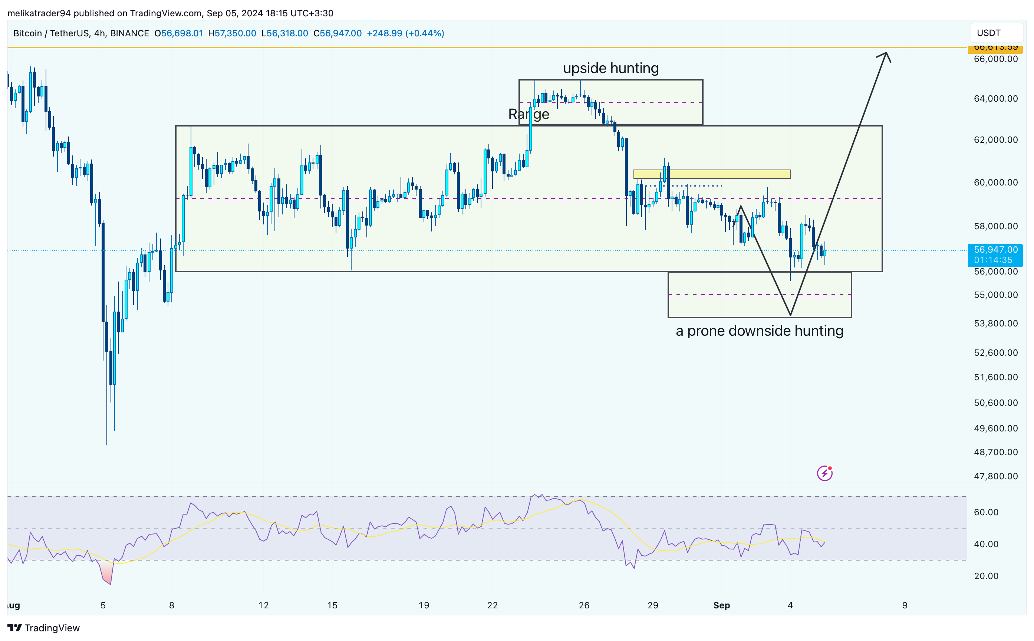
Task: Select the 'upside hunting' text annotation
Action: (611, 68)
